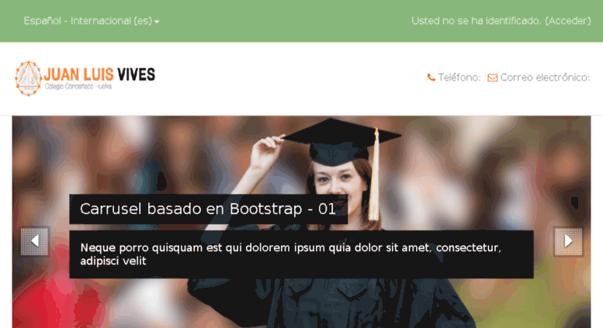Open the Español - Internacional (es) language menu
603x328 pixels.
91,21
